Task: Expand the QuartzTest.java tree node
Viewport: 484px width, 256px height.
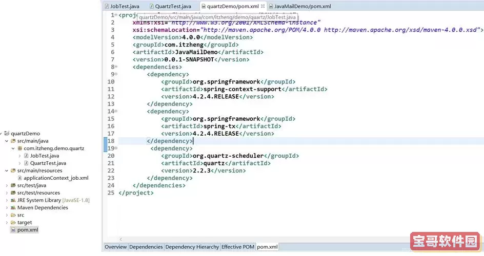Action: pos(20,163)
